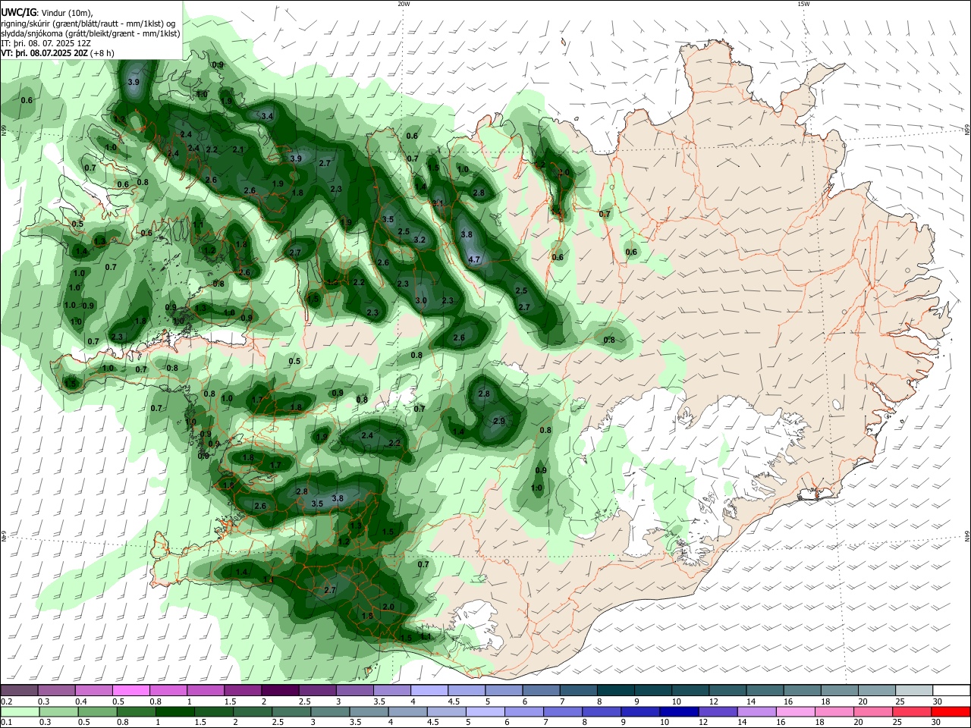Click the bright pink 0.5–0.8 snow legend swatch

130,691
